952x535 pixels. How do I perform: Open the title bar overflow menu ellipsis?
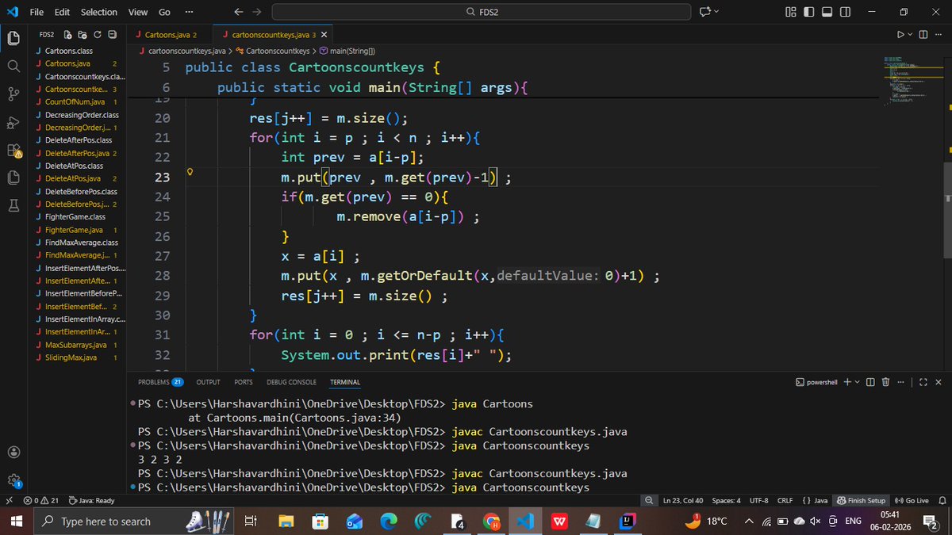pos(187,12)
